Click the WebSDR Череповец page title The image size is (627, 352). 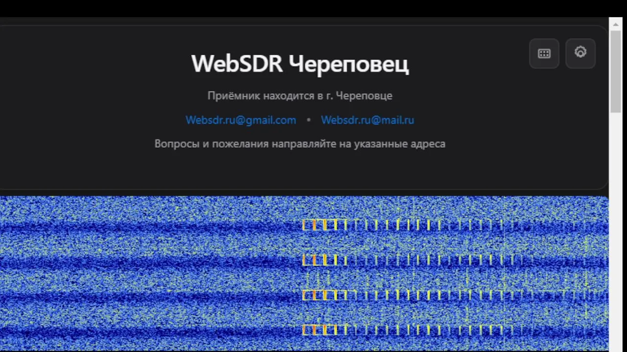[x=300, y=64]
